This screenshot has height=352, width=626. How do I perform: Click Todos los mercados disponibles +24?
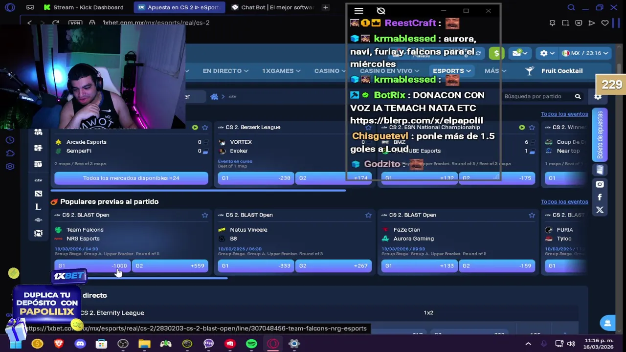(x=131, y=178)
